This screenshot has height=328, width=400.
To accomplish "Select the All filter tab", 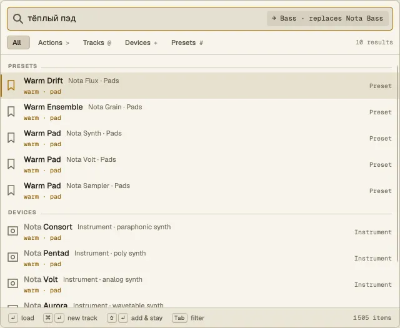I will [18, 42].
